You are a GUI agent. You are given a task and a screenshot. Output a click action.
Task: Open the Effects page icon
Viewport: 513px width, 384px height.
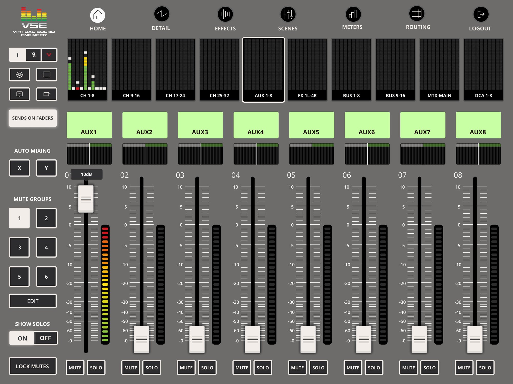click(x=225, y=14)
